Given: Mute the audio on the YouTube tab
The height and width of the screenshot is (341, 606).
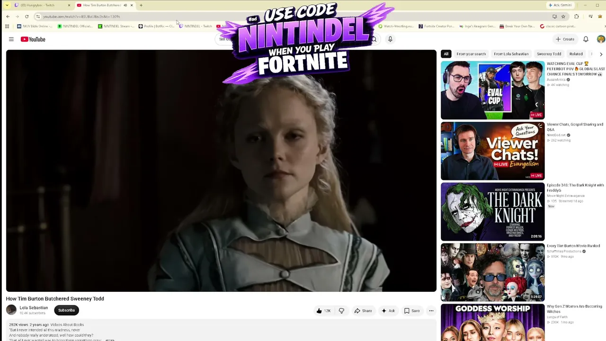Looking at the screenshot, I should [x=125, y=5].
